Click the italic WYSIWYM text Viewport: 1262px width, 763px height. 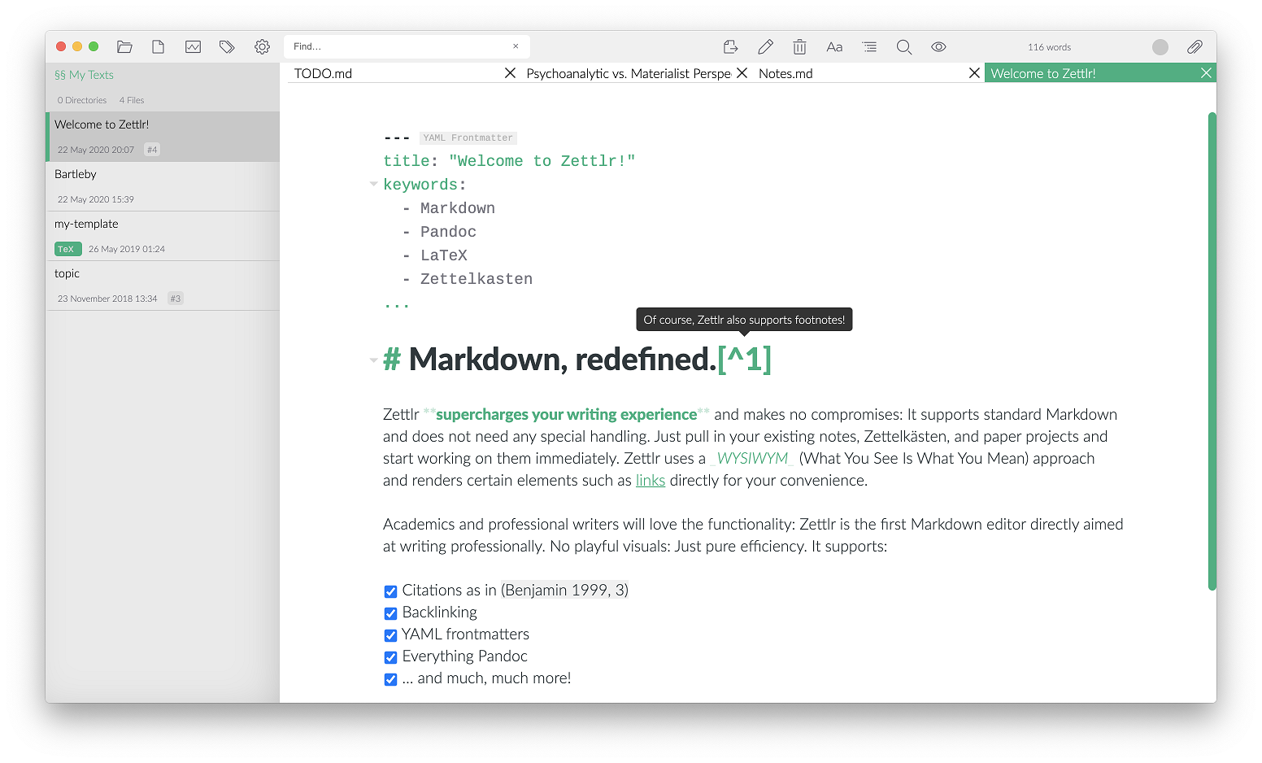753,459
